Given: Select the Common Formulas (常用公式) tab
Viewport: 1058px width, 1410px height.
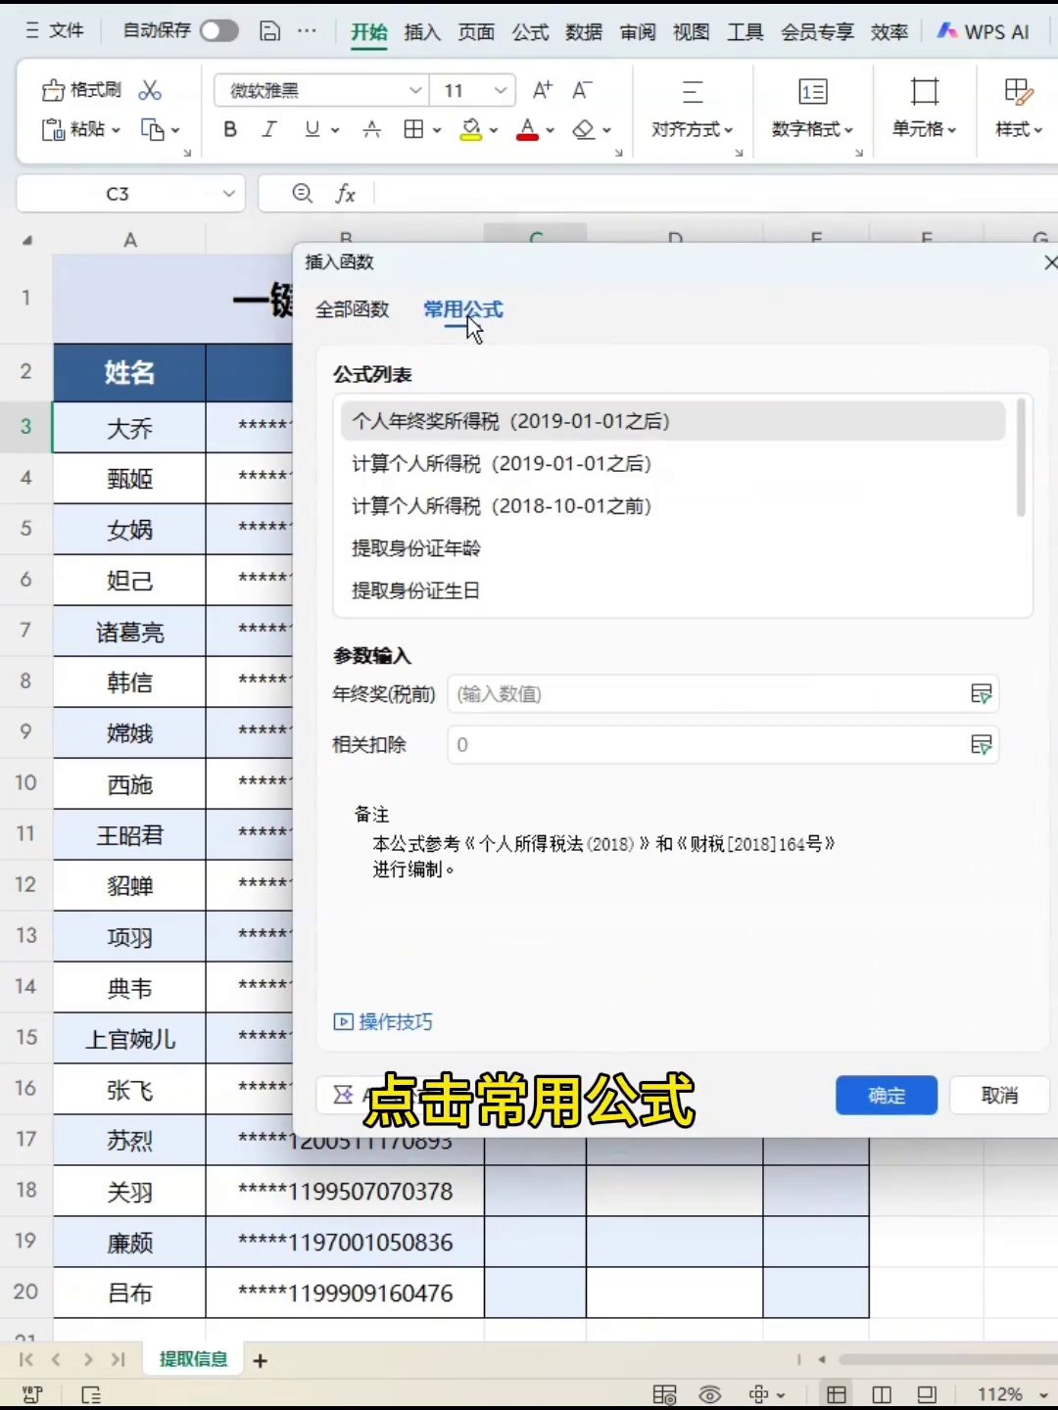Looking at the screenshot, I should (462, 309).
